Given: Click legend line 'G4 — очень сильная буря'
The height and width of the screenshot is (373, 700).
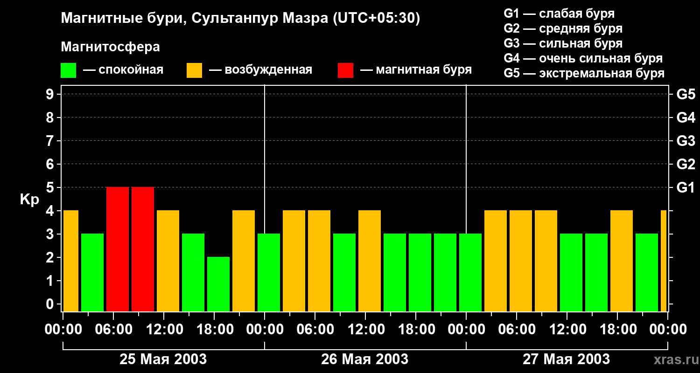Looking at the screenshot, I should (583, 58).
